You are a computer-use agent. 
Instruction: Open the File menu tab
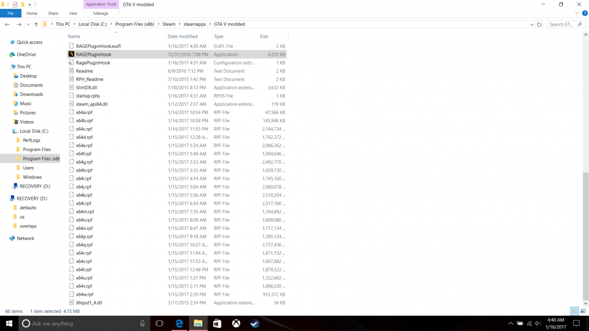click(11, 13)
